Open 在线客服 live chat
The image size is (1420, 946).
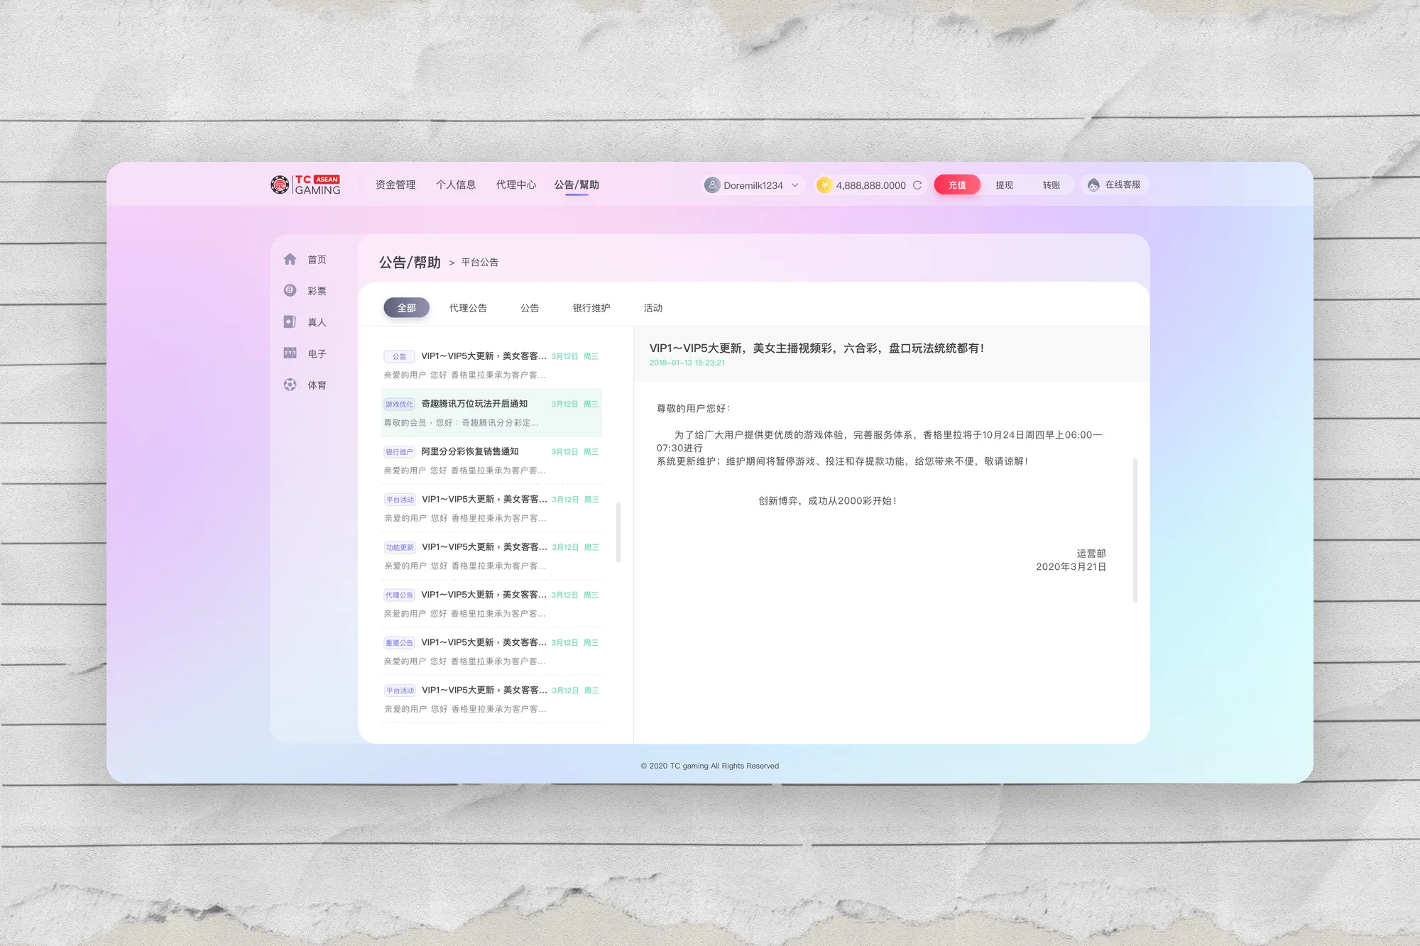pos(1115,185)
